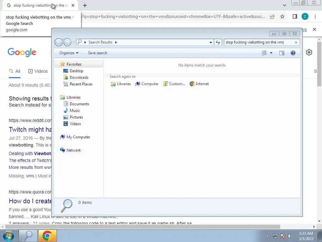
Task: Click 'More results from' Reddit link
Action: [30, 167]
